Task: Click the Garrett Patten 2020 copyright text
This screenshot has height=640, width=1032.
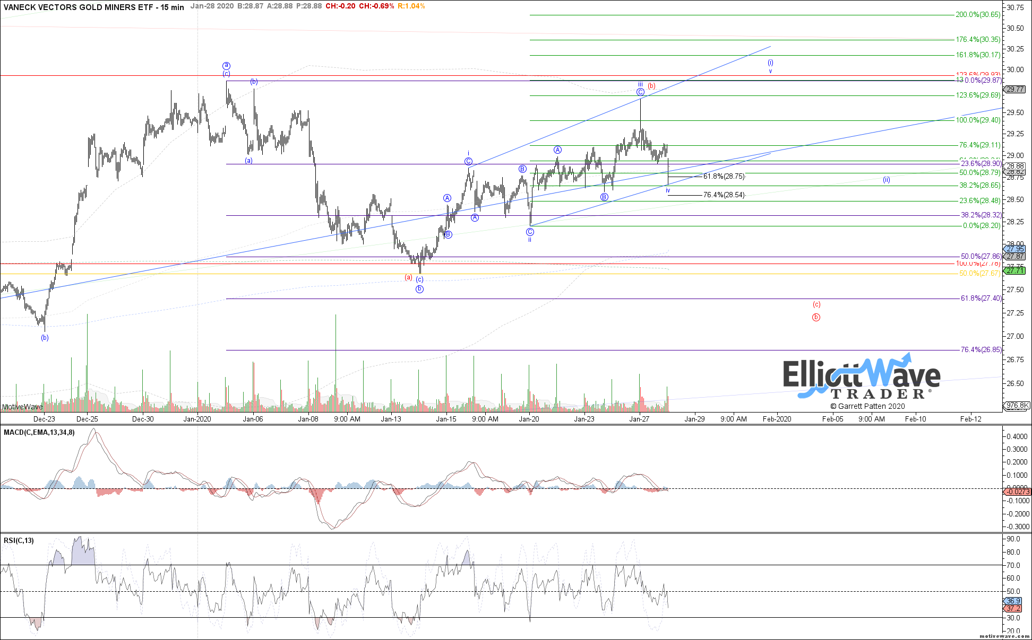Action: [x=867, y=407]
